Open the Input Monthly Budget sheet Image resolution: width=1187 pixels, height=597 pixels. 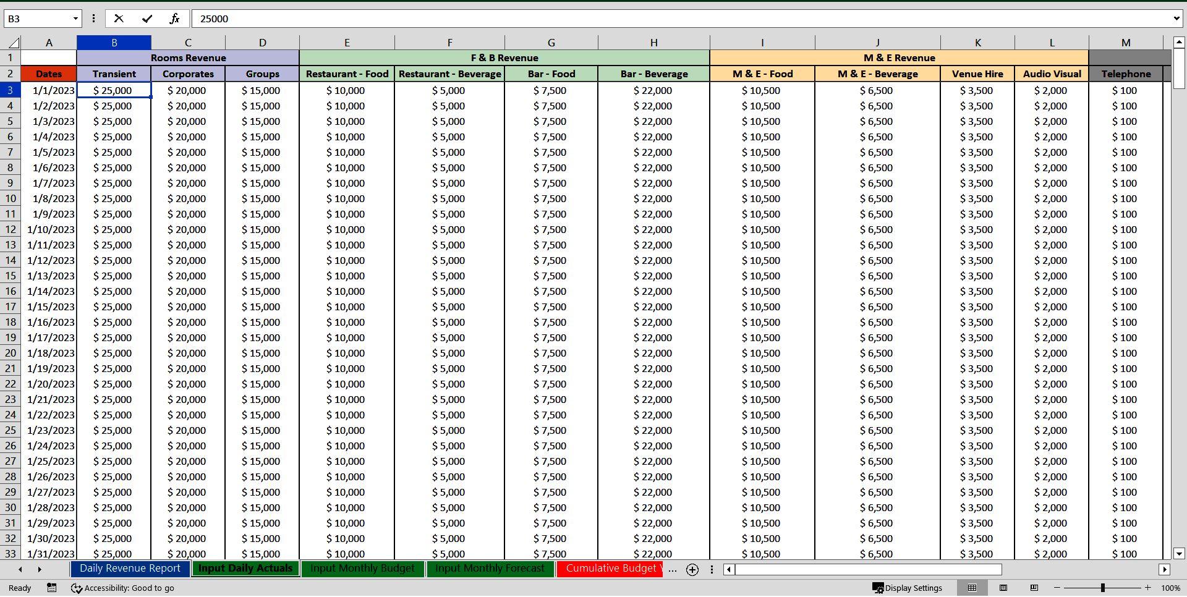[363, 569]
